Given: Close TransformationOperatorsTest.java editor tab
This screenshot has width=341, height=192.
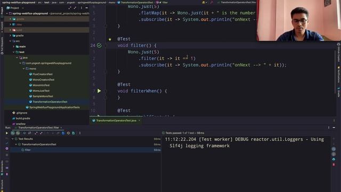Looking at the screenshot, I should coord(140,121).
